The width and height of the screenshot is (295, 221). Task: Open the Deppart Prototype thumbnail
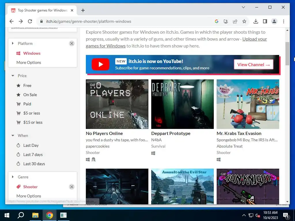coord(182,104)
